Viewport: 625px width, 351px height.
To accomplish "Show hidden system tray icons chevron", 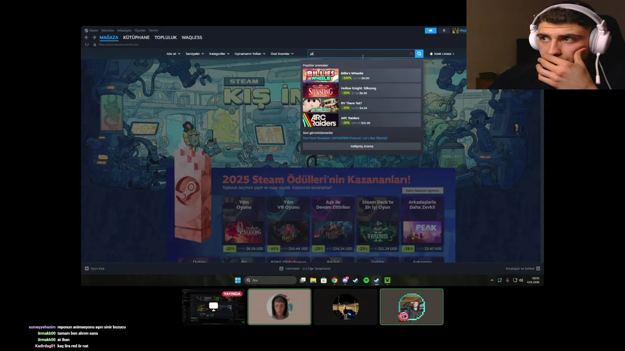I will pos(492,280).
